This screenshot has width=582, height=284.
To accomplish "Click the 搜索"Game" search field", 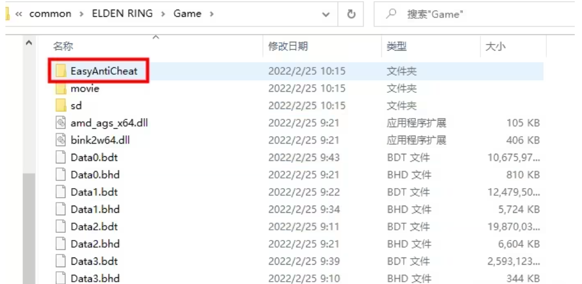I will point(477,14).
